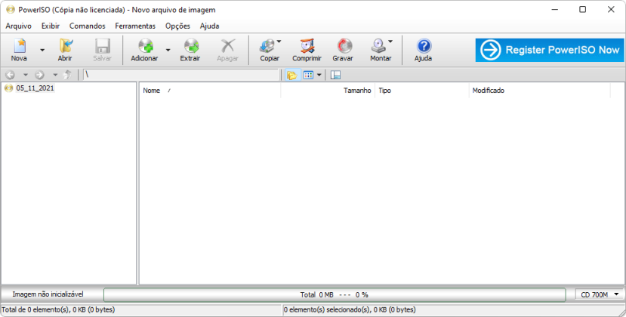Open the forward history dropdown arrow
The width and height of the screenshot is (626, 317).
click(x=55, y=75)
